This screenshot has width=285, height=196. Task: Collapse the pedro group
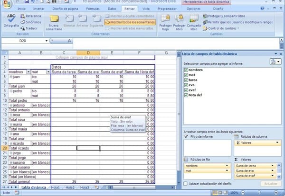click(11, 91)
